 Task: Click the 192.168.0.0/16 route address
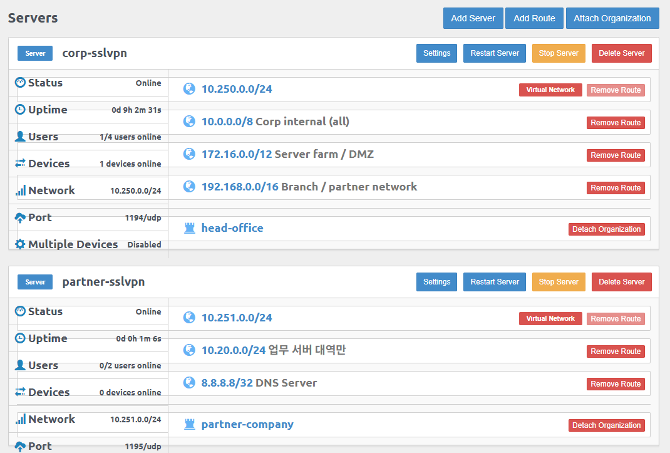[x=240, y=187]
